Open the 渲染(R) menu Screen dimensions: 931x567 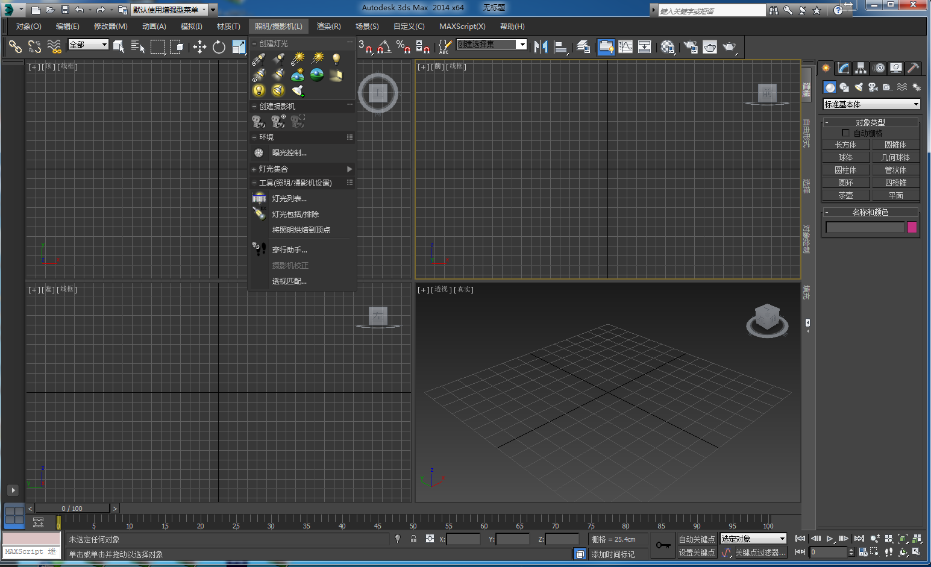click(328, 26)
